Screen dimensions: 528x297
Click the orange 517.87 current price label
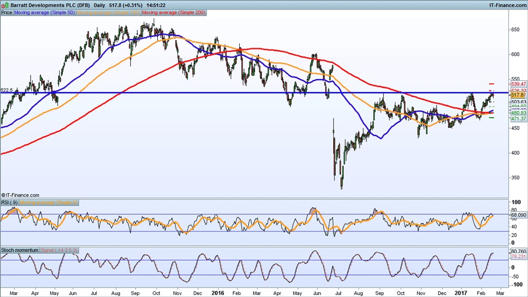(518, 95)
